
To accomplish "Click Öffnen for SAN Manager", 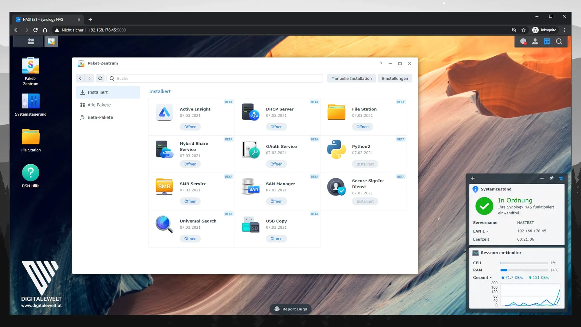I will [x=276, y=201].
